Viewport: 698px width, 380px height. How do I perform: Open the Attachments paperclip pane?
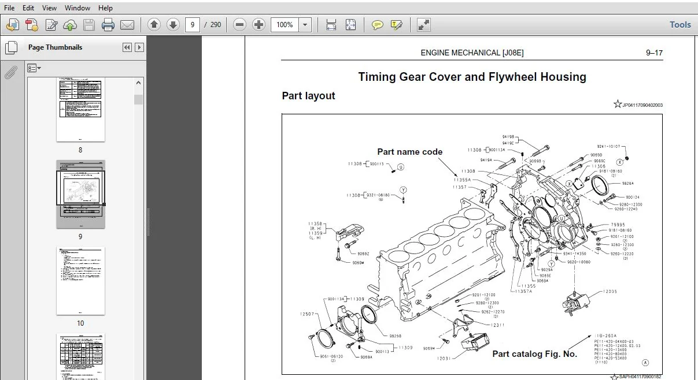pyautogui.click(x=11, y=72)
